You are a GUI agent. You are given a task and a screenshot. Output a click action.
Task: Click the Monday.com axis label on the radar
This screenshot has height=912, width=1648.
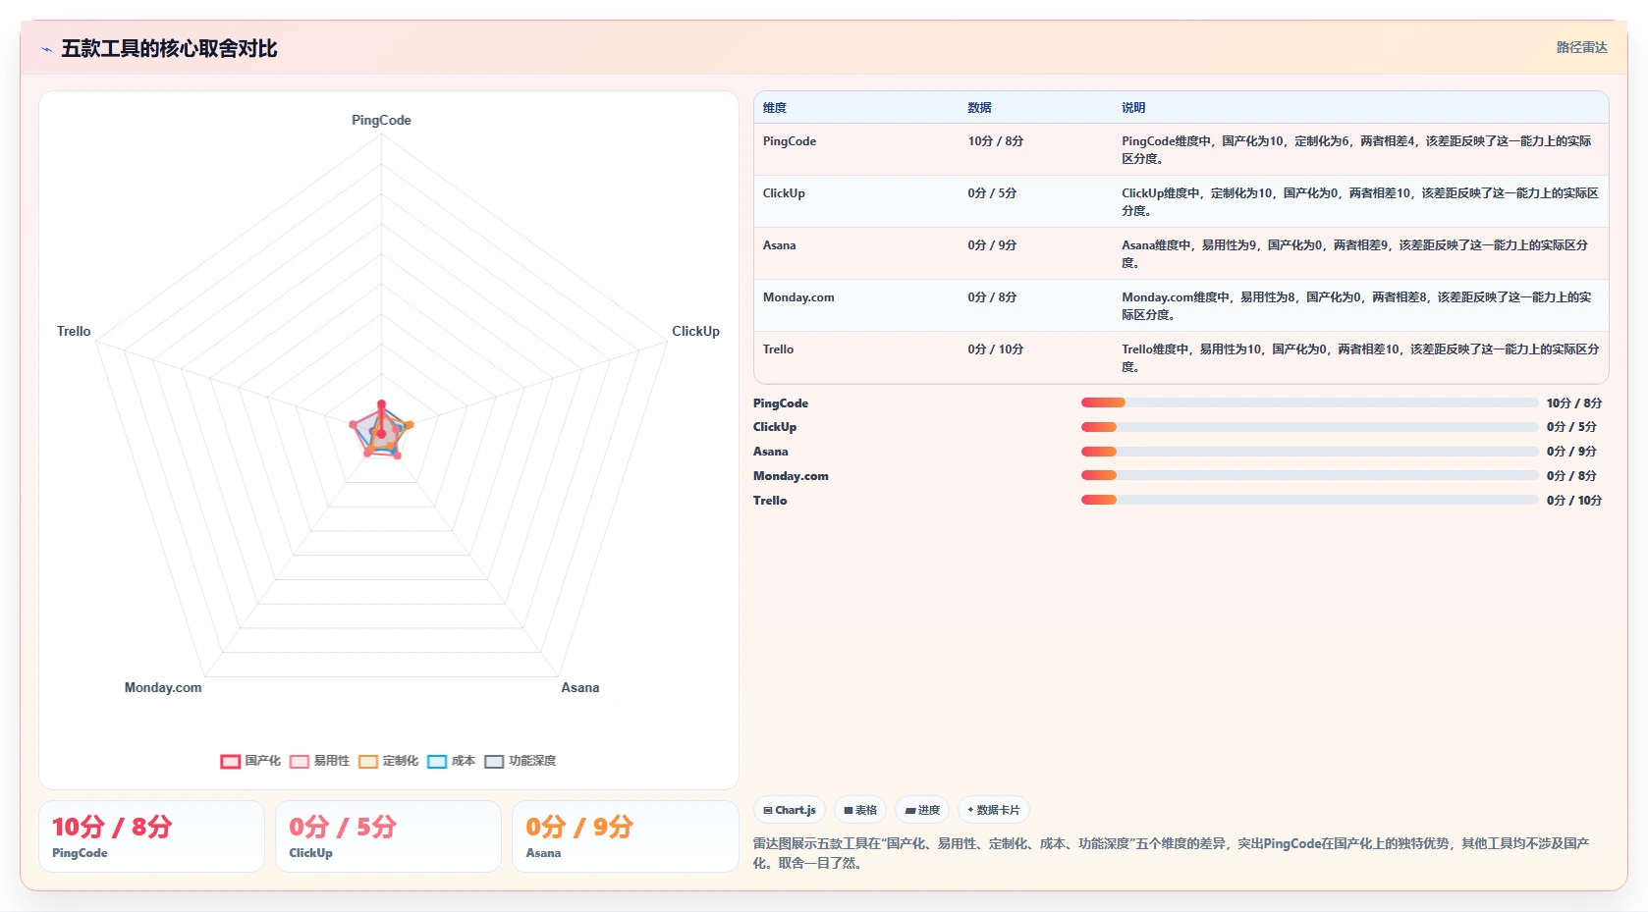click(x=163, y=687)
